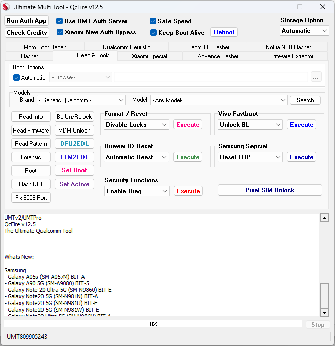Open Nokia NB0 Flasher tab
335x346 pixels.
tap(288, 47)
